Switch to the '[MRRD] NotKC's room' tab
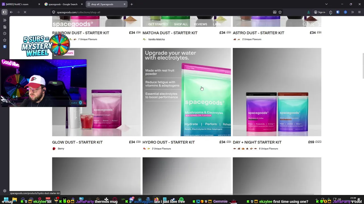 pos(21,4)
